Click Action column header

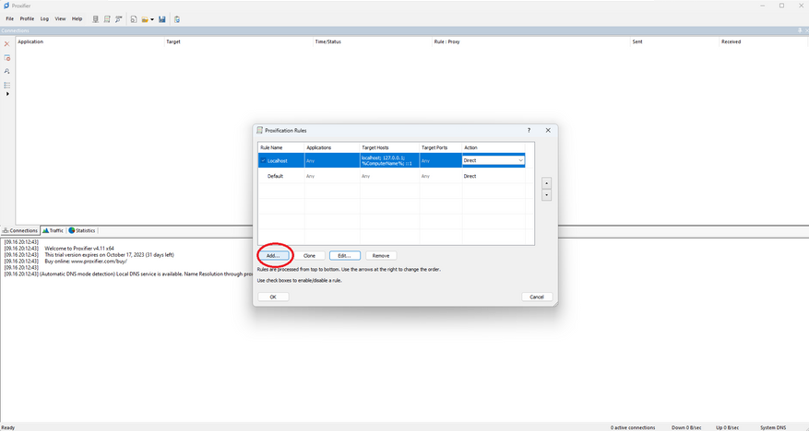tap(494, 147)
